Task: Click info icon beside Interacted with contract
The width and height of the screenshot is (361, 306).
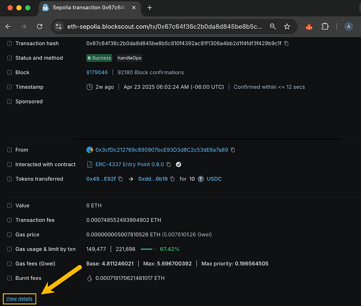Action: coord(9,165)
